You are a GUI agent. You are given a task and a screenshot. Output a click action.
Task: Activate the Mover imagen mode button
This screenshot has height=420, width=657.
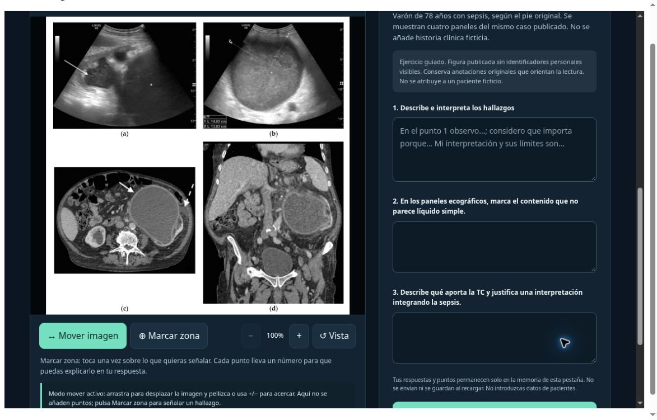82,336
